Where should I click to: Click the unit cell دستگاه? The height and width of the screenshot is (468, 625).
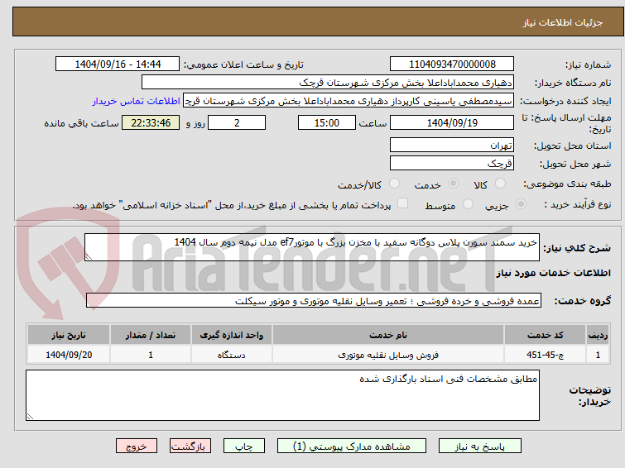(232, 355)
